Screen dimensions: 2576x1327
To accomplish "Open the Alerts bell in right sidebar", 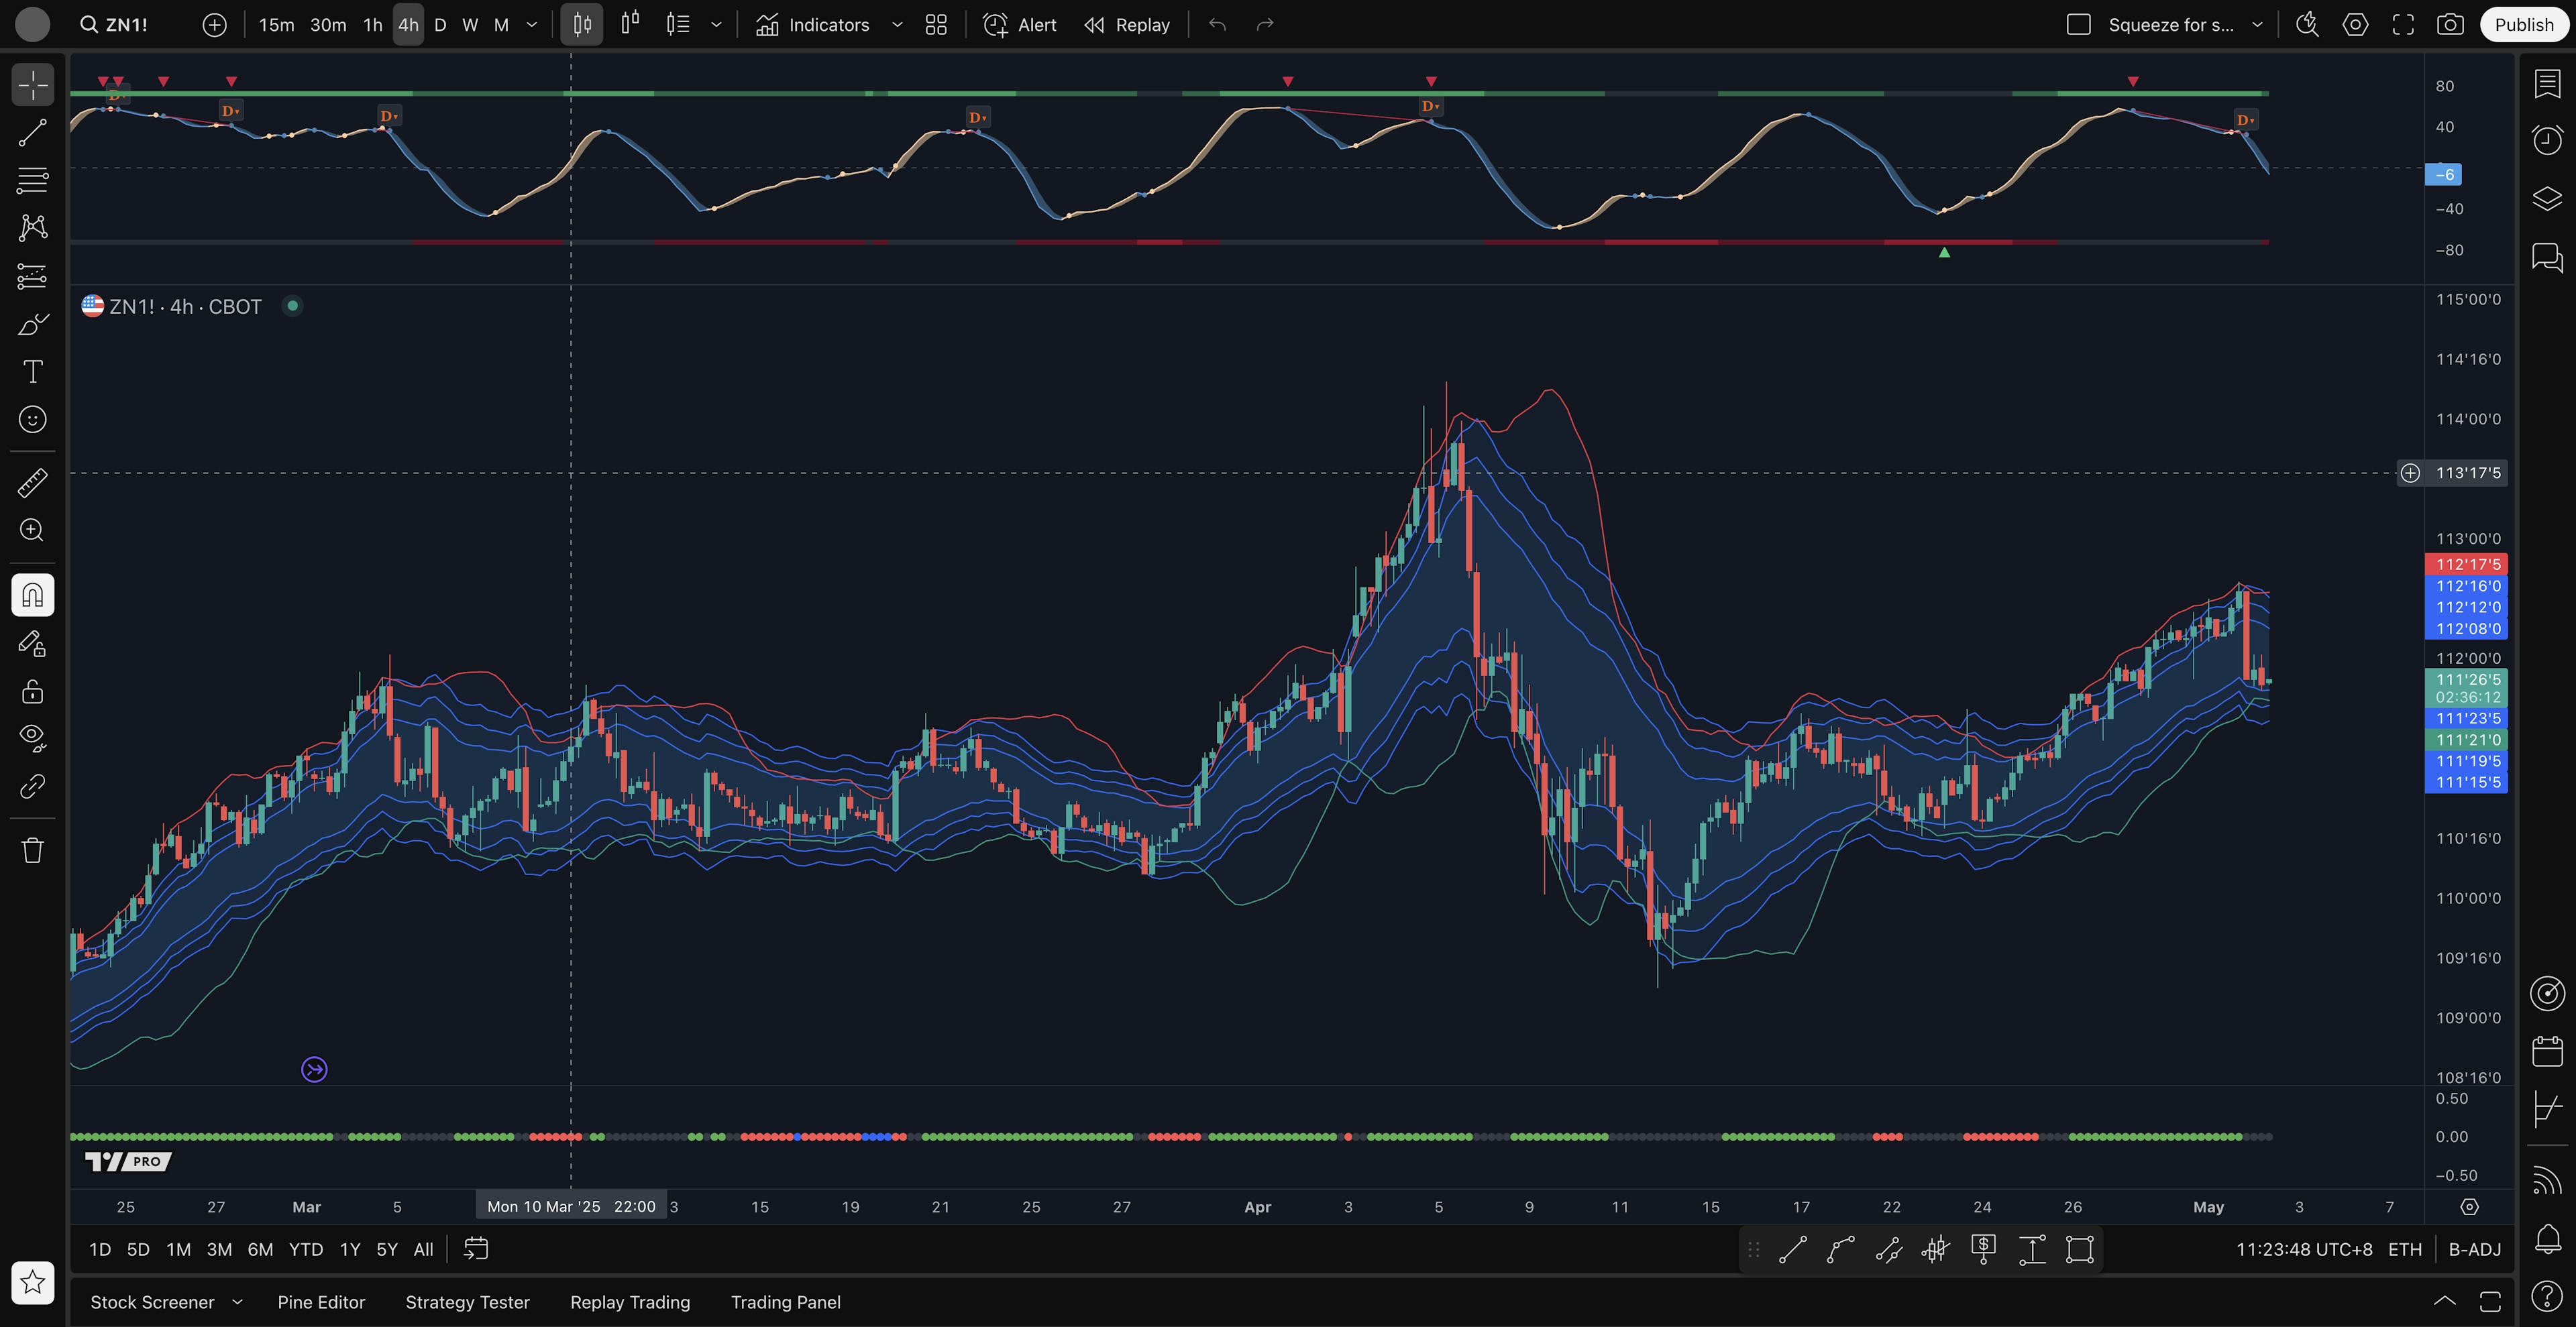I will 2547,1239.
